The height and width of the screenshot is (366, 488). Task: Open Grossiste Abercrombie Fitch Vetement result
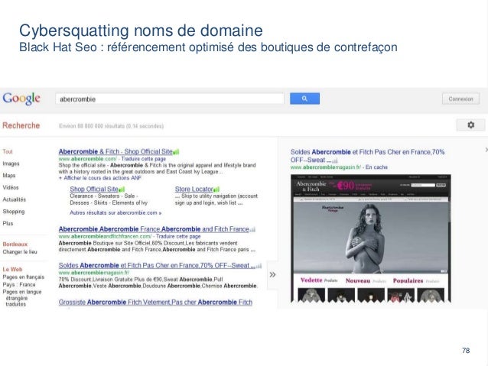(155, 303)
